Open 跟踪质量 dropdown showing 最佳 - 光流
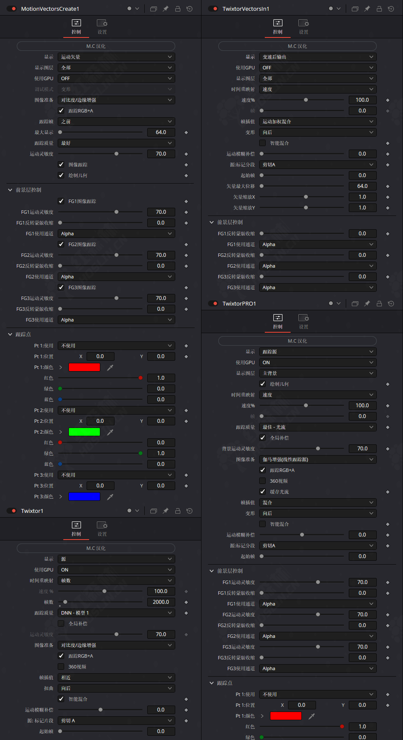Screen dimensions: 403x740 point(318,427)
